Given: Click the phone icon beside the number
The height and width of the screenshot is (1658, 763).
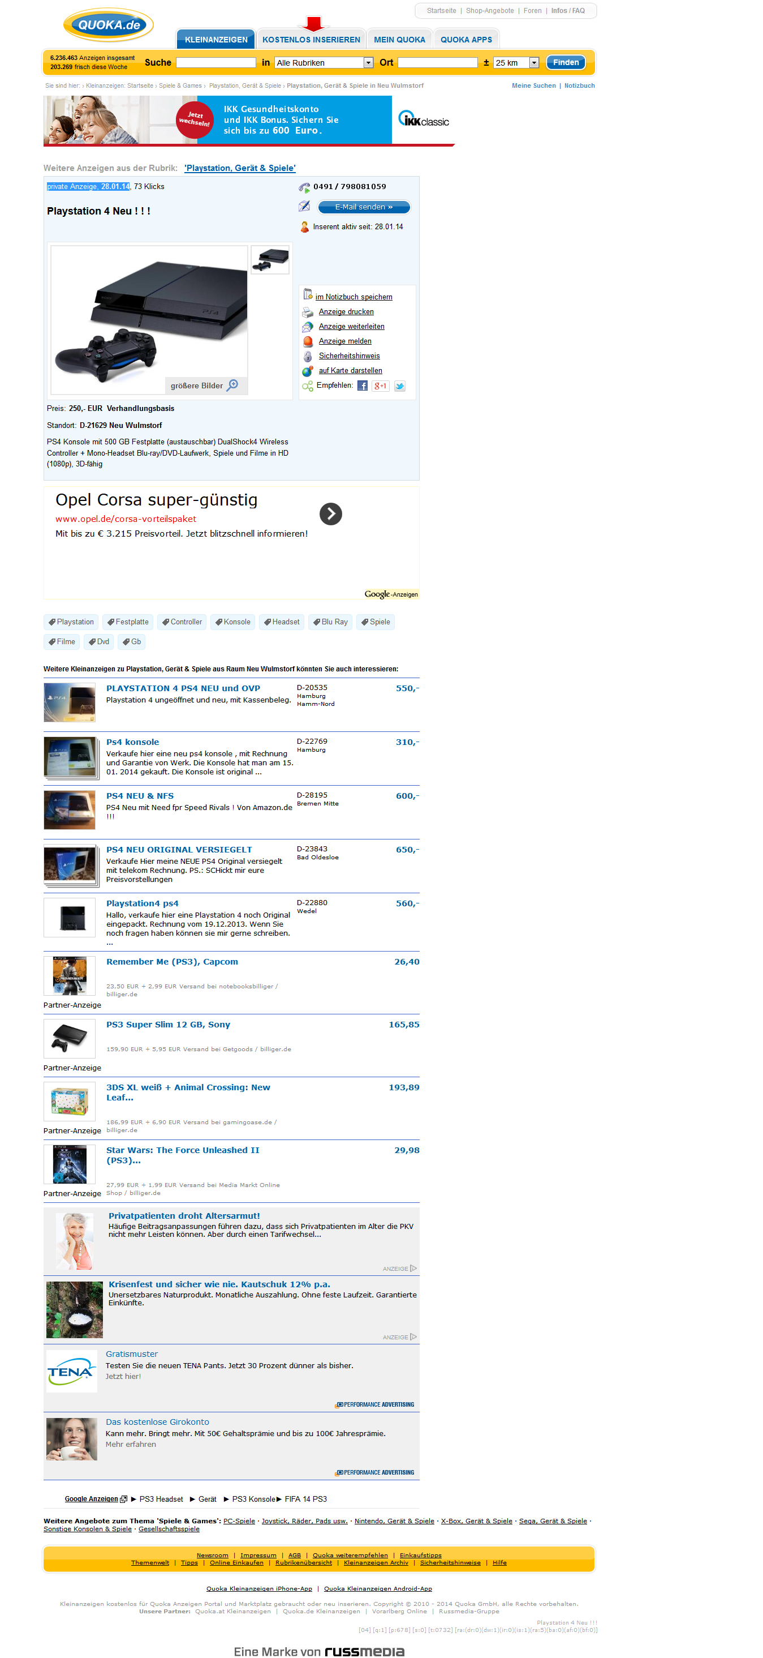Looking at the screenshot, I should tap(304, 187).
